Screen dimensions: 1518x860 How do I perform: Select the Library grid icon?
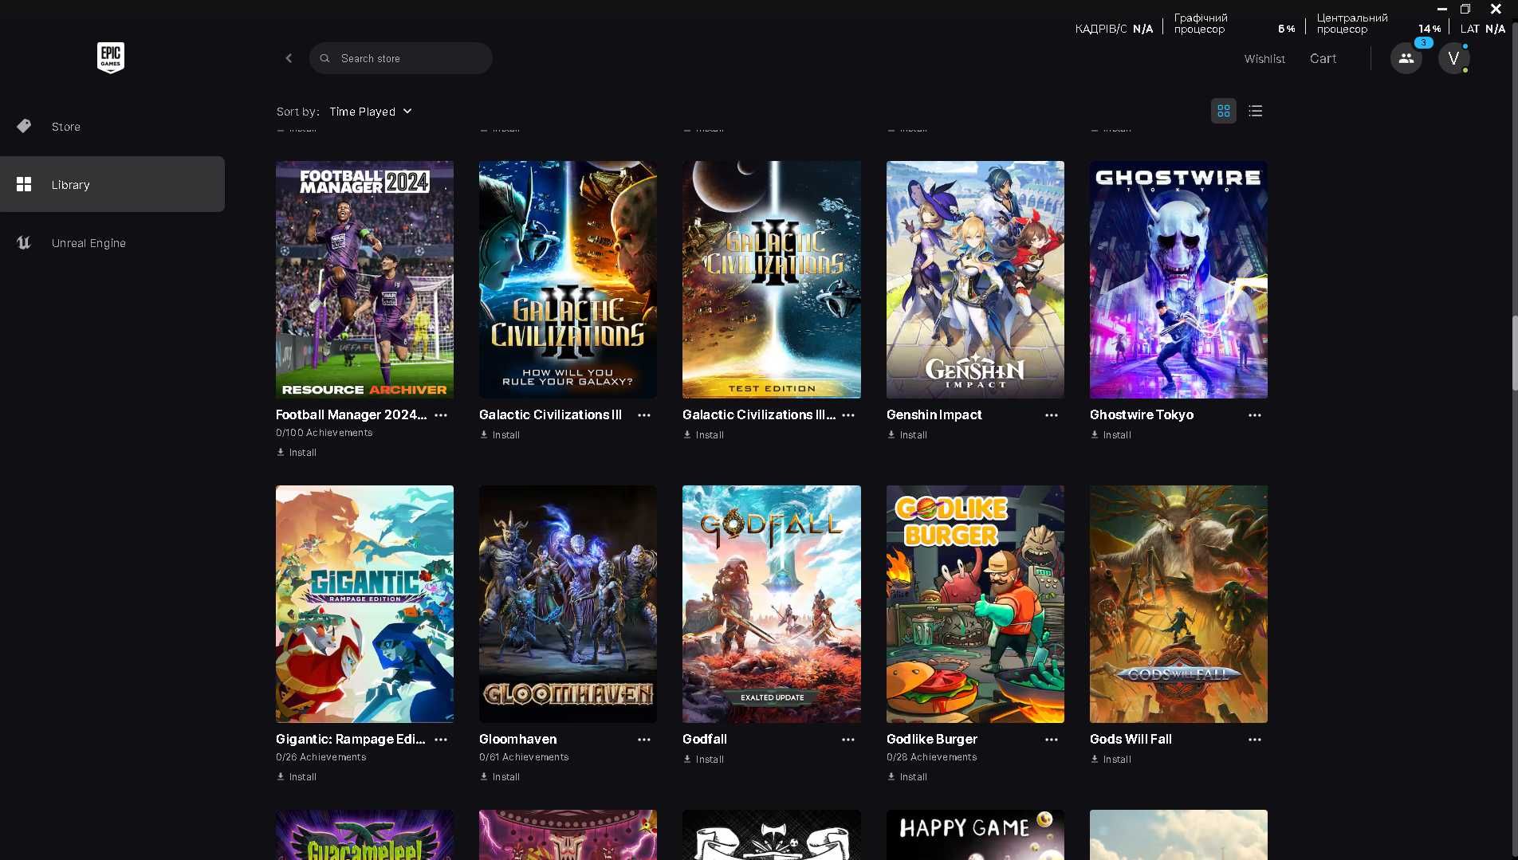24,184
